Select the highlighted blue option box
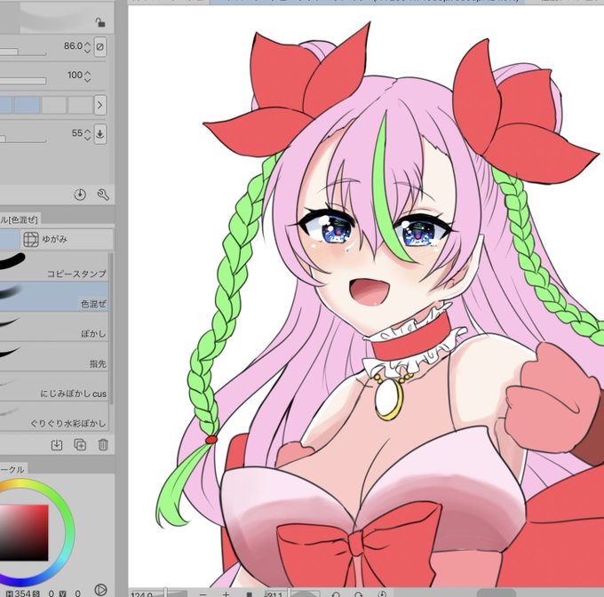Screen dimensions: 604x597 tap(27, 105)
